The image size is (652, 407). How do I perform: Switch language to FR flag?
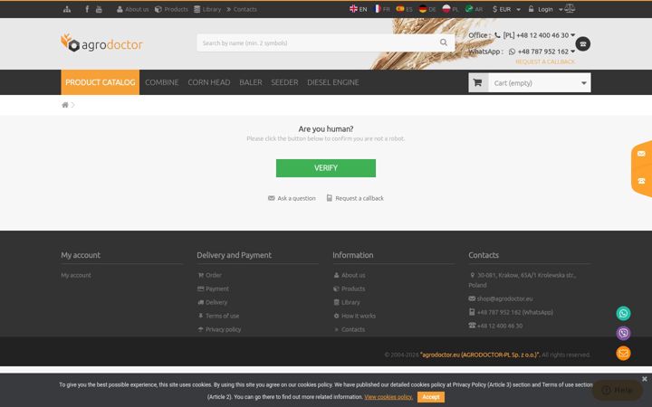pos(382,9)
